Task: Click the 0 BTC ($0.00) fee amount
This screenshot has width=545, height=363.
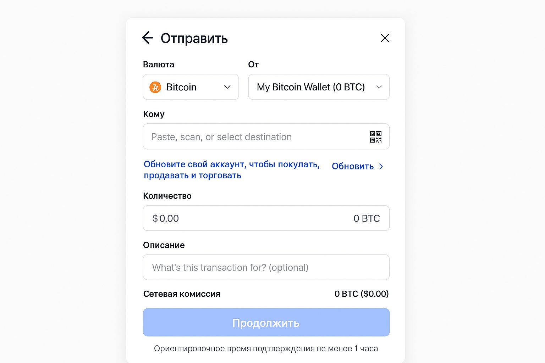Action: point(362,294)
